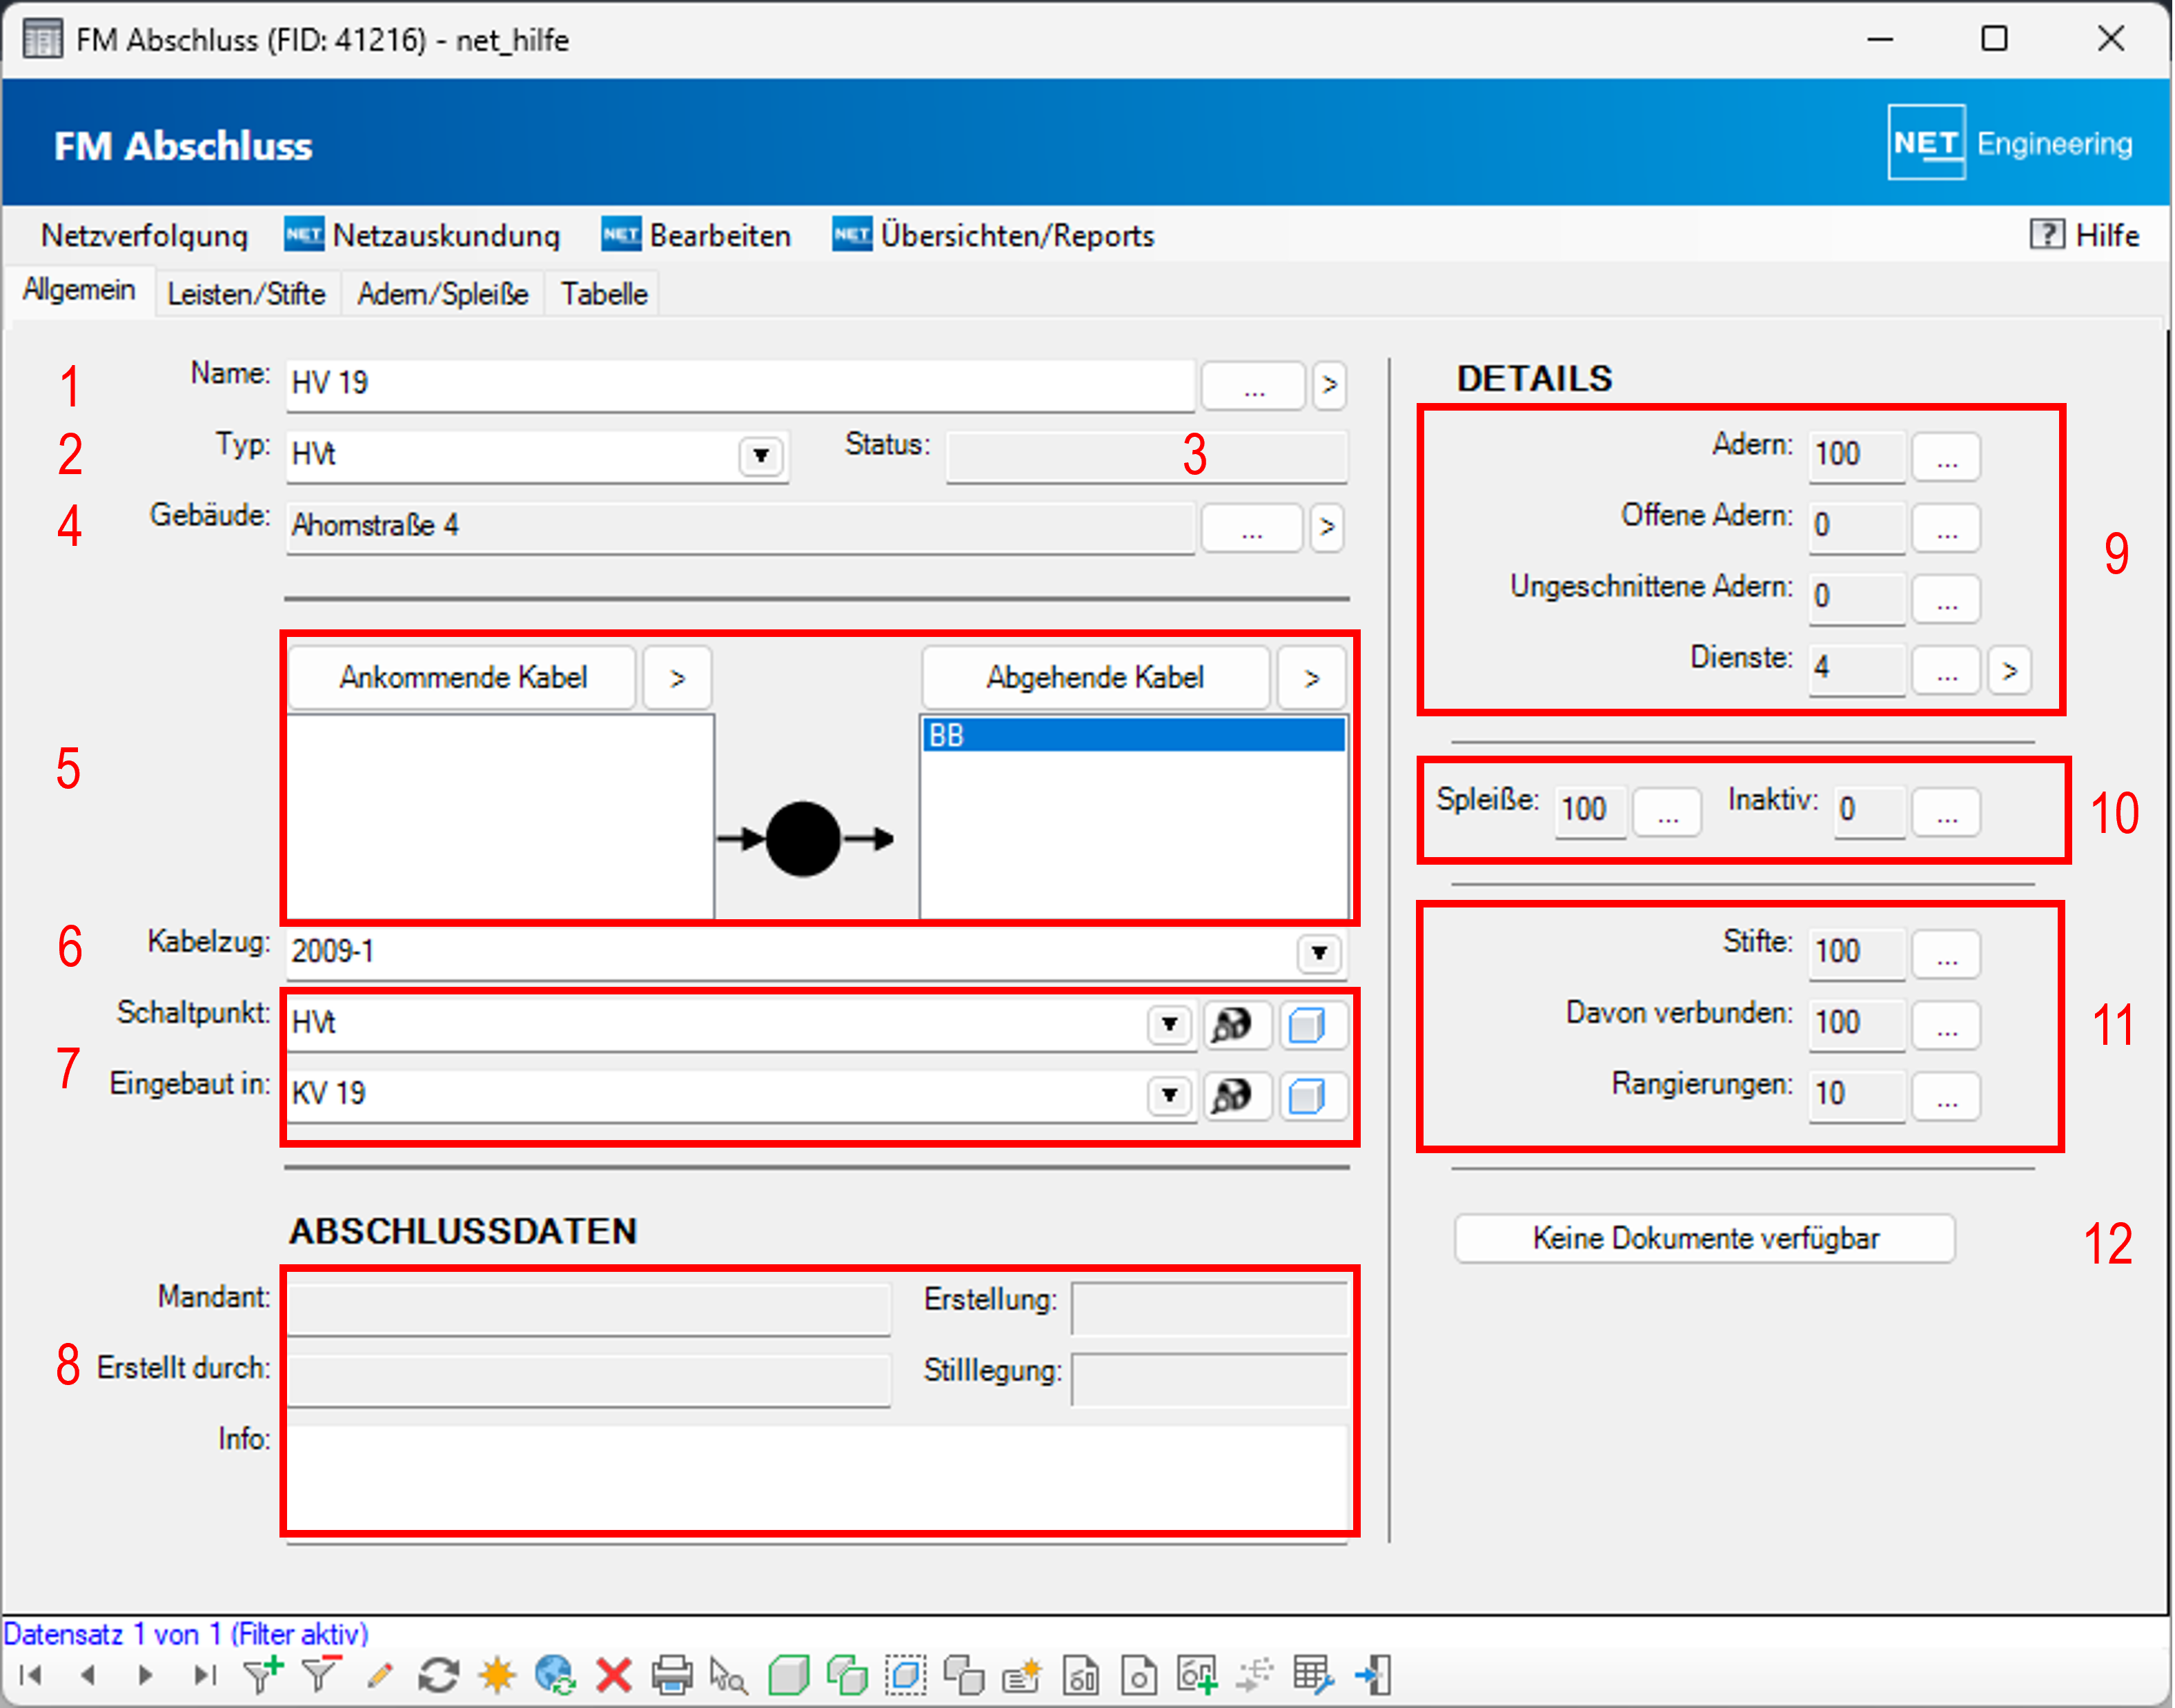Screen dimensions: 2175x1708
Task: Switch to the Leisten/Stifte tab
Action: click(246, 294)
